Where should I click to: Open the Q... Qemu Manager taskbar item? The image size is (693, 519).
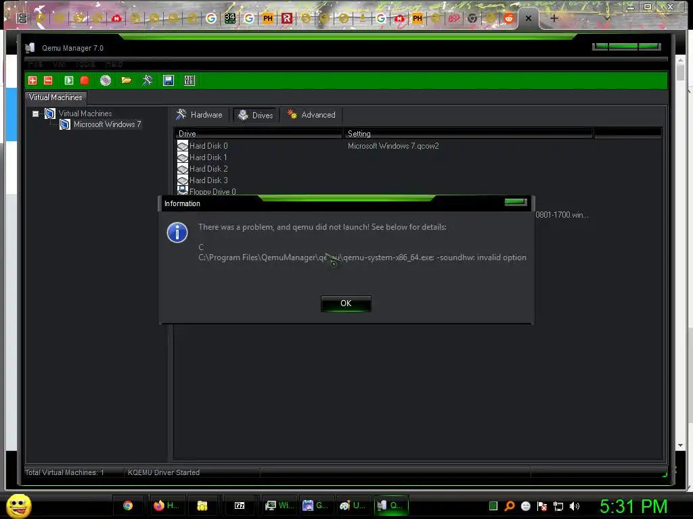390,505
